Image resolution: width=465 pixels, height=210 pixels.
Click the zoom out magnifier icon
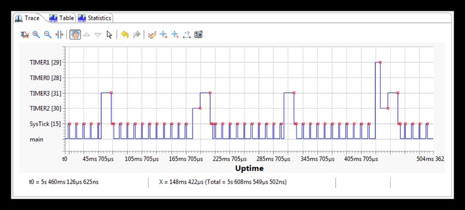coord(48,34)
